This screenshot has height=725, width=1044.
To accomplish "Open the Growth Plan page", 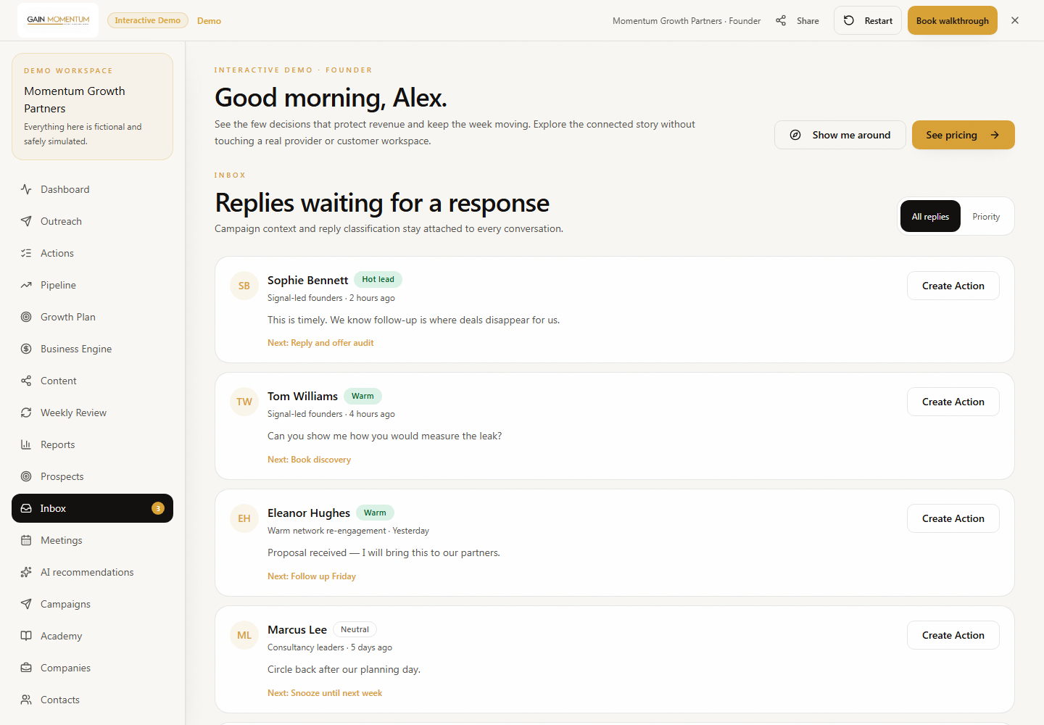I will tap(92, 317).
